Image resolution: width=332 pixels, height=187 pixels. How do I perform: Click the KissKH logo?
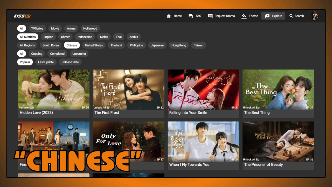click(22, 16)
